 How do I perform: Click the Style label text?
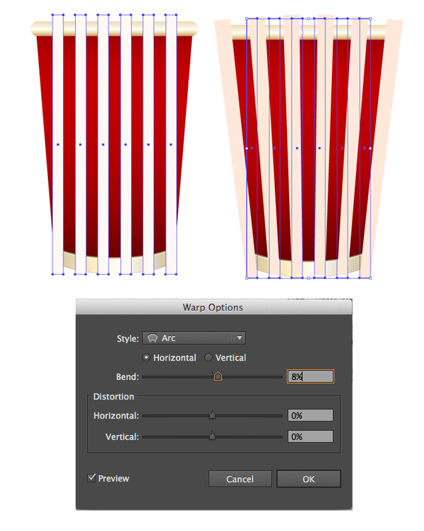128,338
